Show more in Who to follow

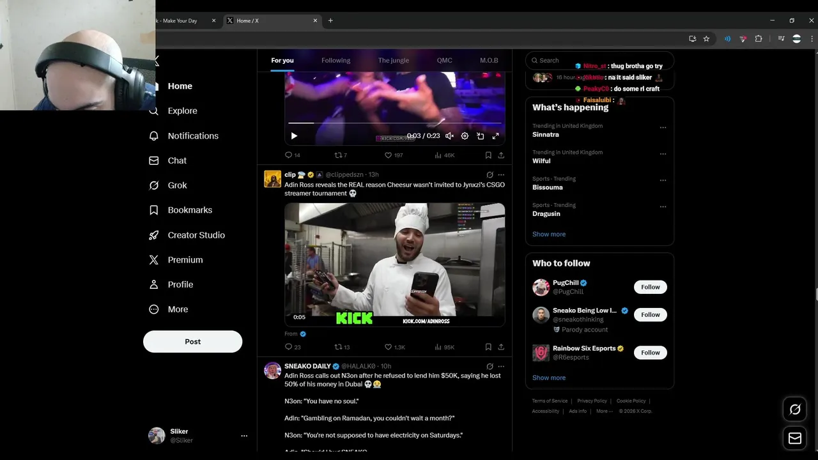click(549, 378)
